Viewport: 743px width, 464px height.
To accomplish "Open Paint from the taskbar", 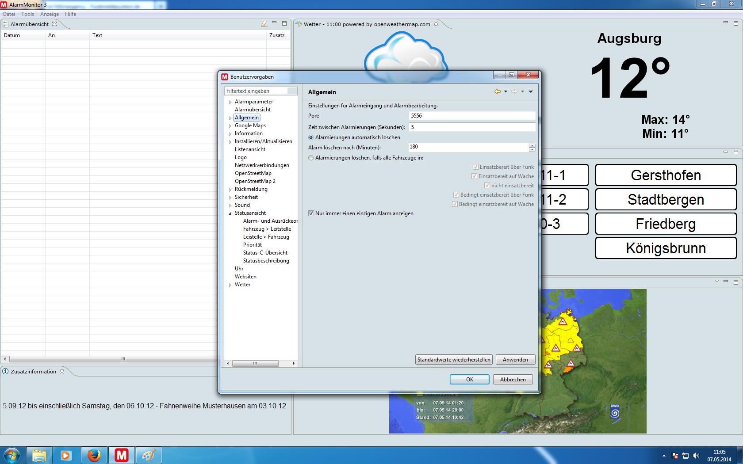I will click(x=149, y=455).
